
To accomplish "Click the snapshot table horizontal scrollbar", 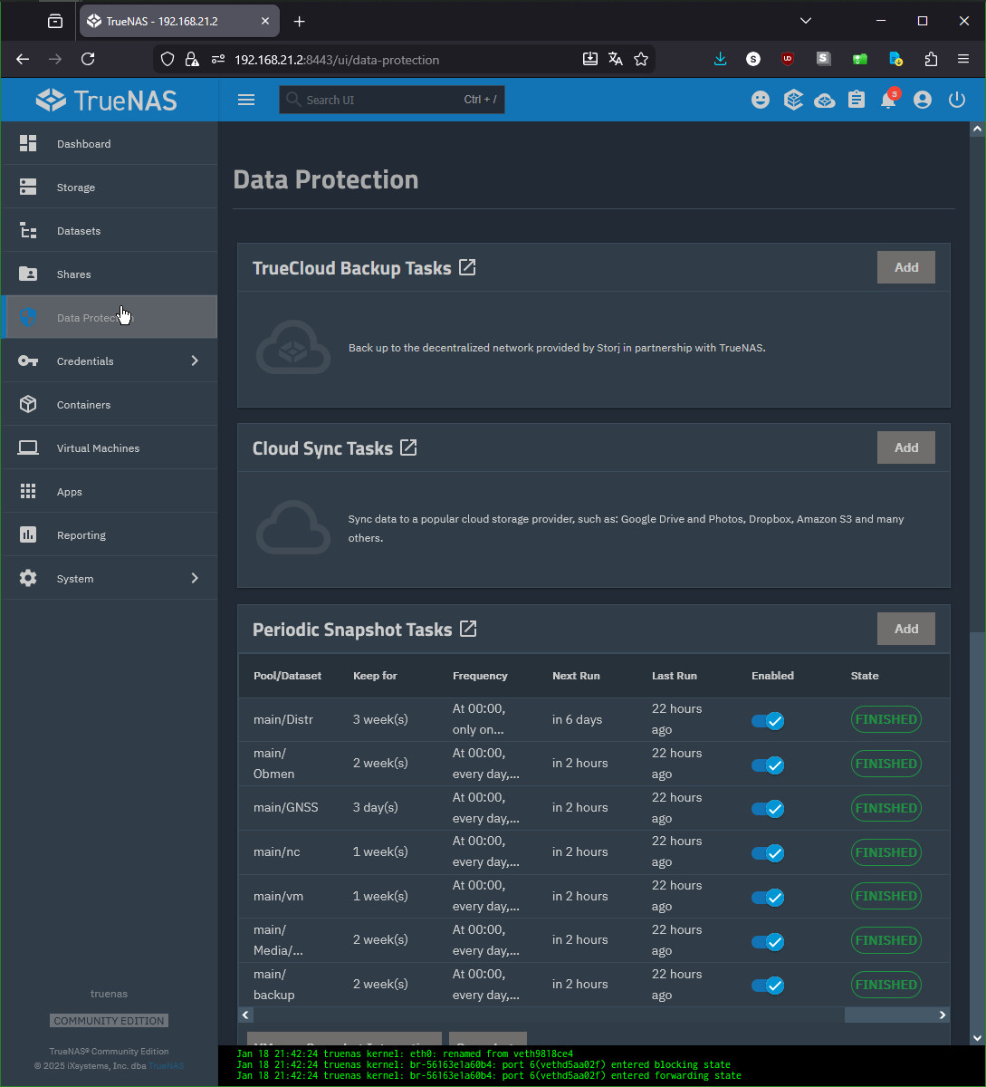I will coord(543,1015).
